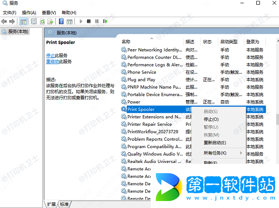Viewport: 279px width, 208px height.
Task: Select the Performance Logs & Alerts service name
Action: 155,65
